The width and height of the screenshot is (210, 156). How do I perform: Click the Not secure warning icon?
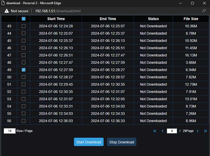7,11
